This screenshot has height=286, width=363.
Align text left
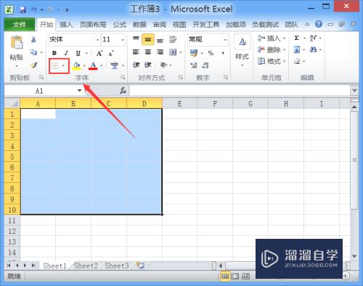tap(136, 52)
